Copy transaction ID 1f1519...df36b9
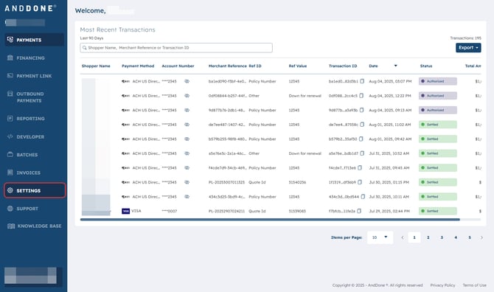Screen dimensions: 494x292 click(360, 182)
